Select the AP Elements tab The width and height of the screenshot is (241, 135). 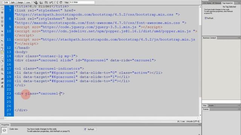[x=217, y=3]
